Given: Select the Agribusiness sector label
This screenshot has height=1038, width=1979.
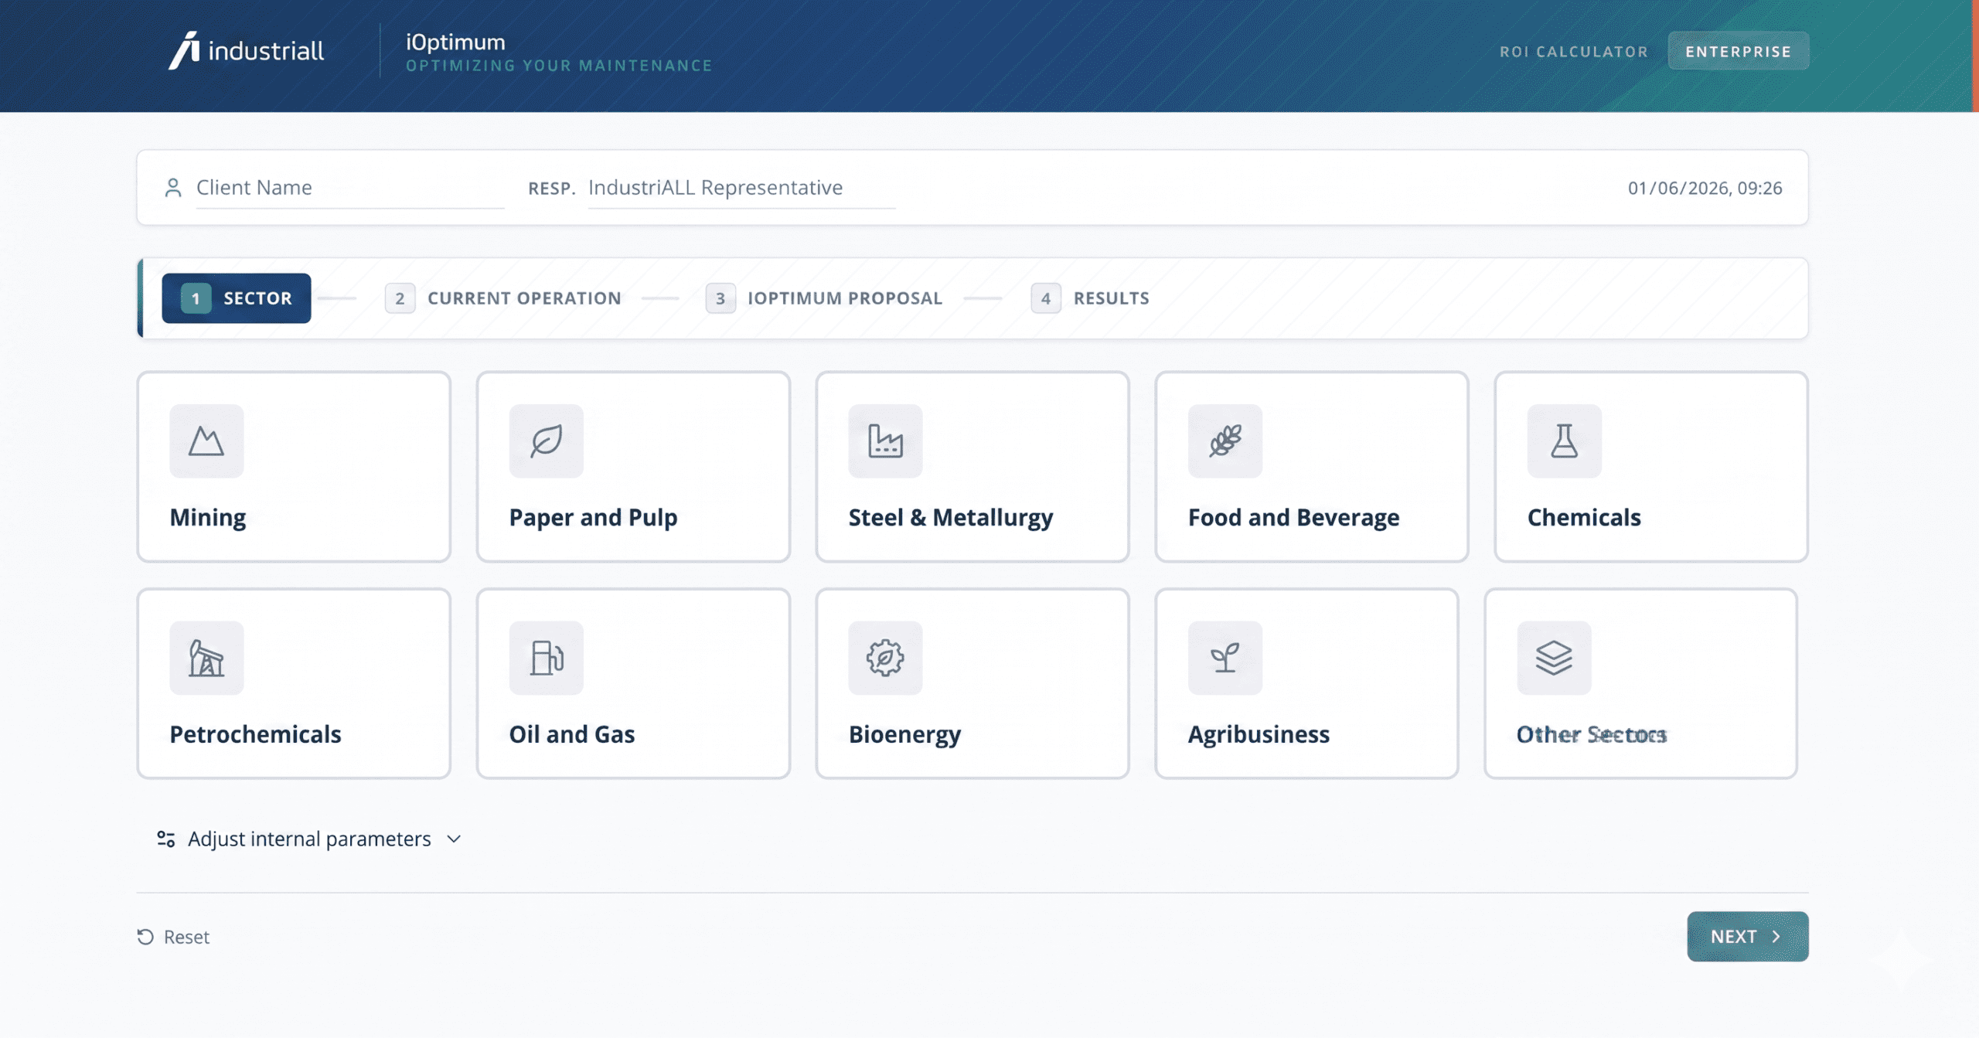Looking at the screenshot, I should tap(1259, 734).
